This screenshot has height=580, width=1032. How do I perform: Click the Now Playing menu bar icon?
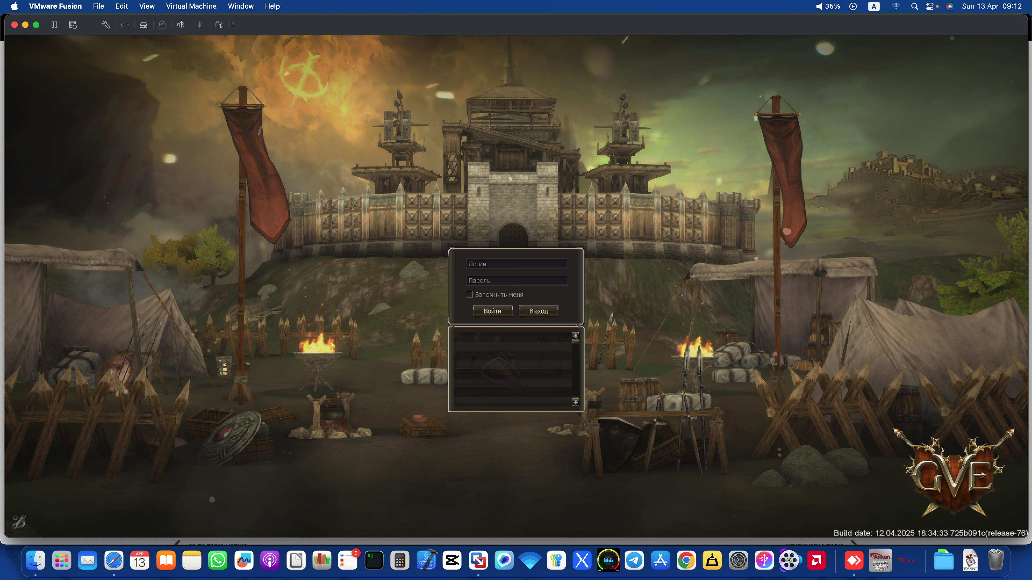tap(853, 6)
